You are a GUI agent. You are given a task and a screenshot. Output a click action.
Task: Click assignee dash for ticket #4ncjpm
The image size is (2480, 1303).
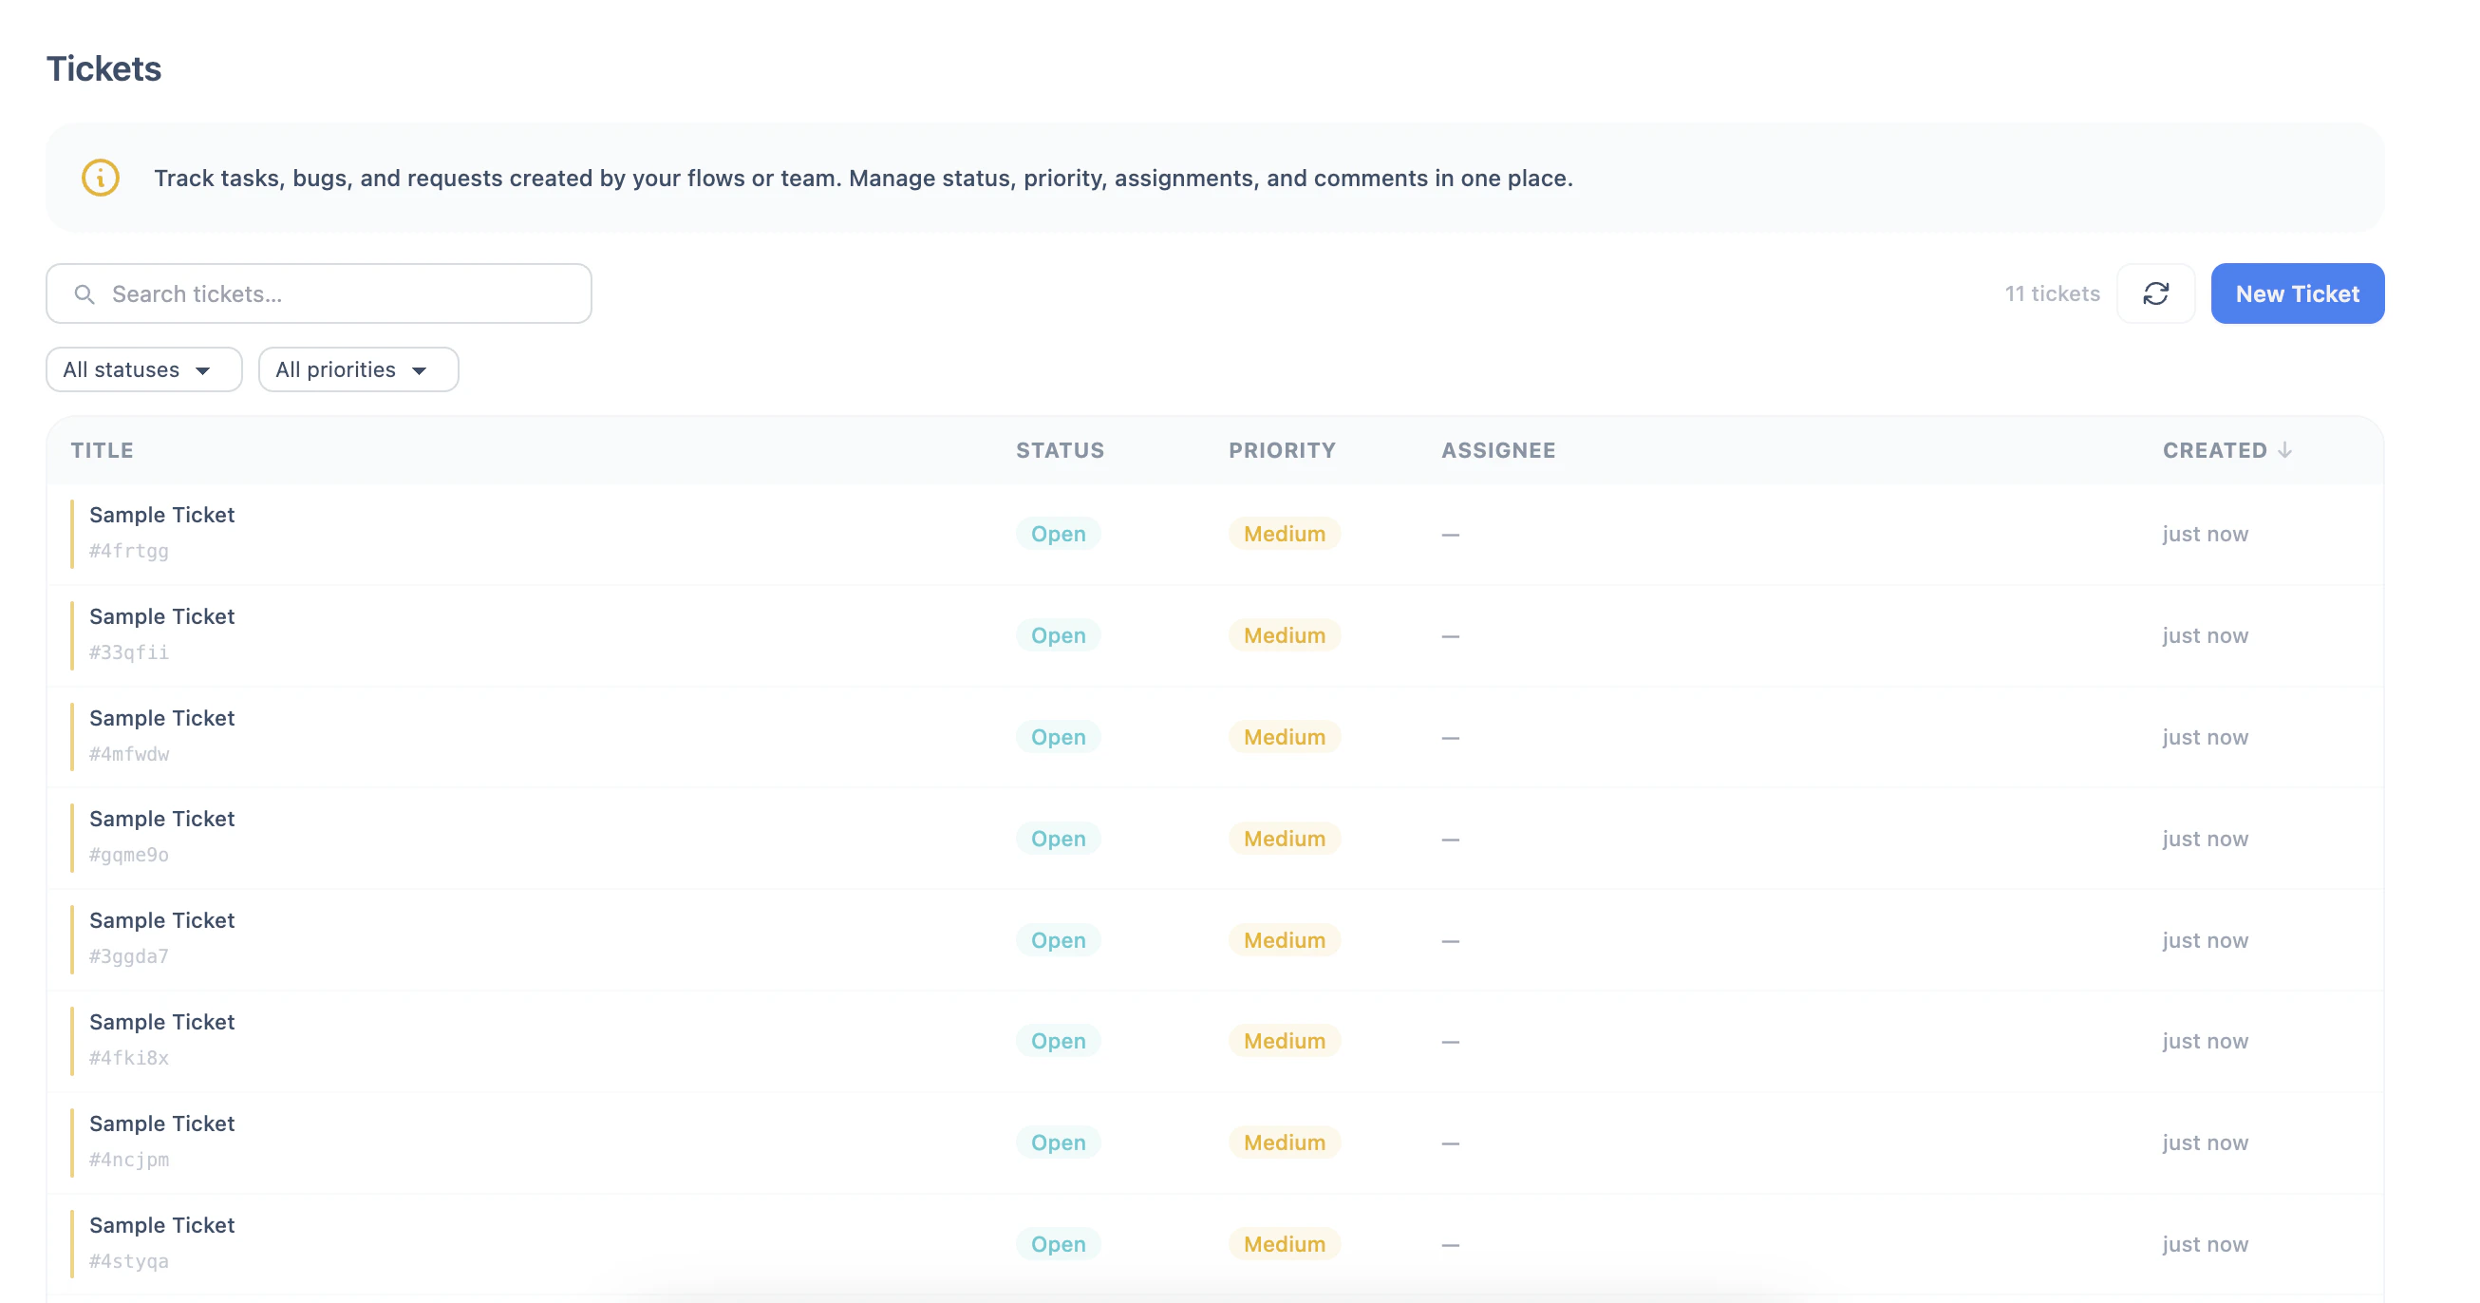click(1450, 1143)
